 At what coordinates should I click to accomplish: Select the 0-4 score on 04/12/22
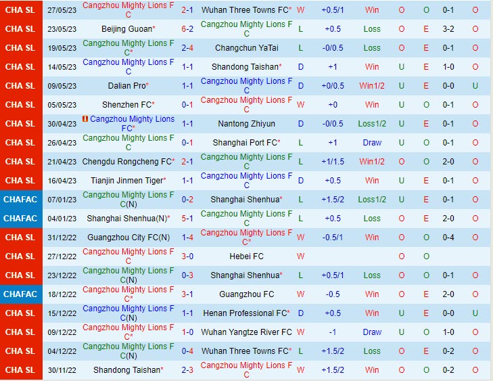pyautogui.click(x=187, y=351)
